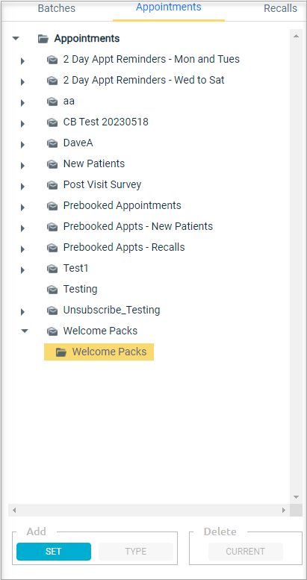The width and height of the screenshot is (307, 580).
Task: Click the CURRENT button under Delete
Action: pos(245,552)
